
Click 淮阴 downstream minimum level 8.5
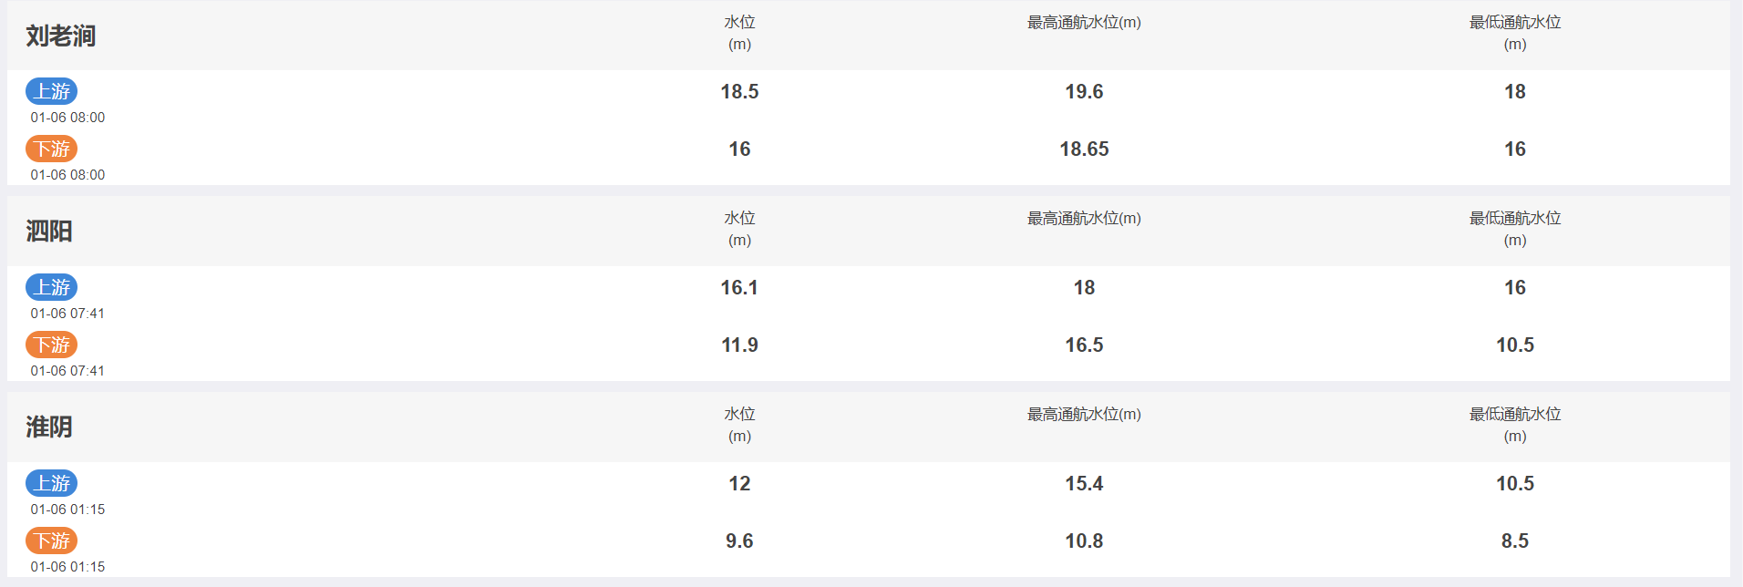[1515, 541]
